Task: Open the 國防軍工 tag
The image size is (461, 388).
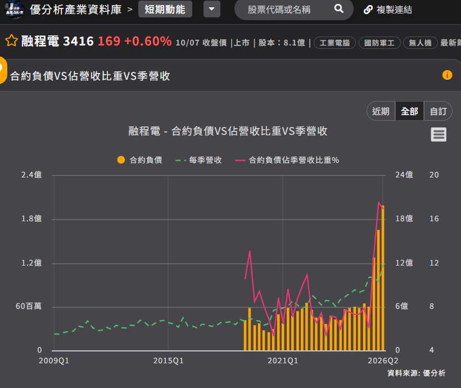Action: 379,43
